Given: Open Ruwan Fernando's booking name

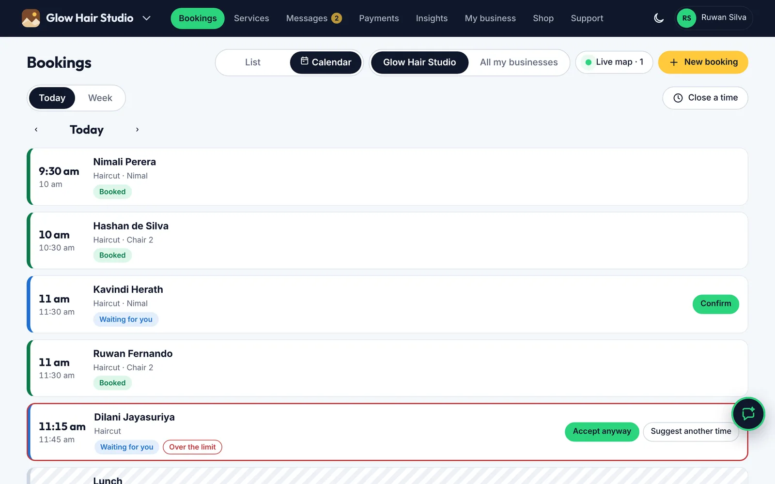Looking at the screenshot, I should point(133,354).
